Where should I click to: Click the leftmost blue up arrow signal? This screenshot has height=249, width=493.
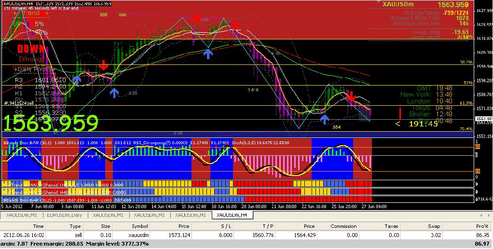pyautogui.click(x=77, y=80)
